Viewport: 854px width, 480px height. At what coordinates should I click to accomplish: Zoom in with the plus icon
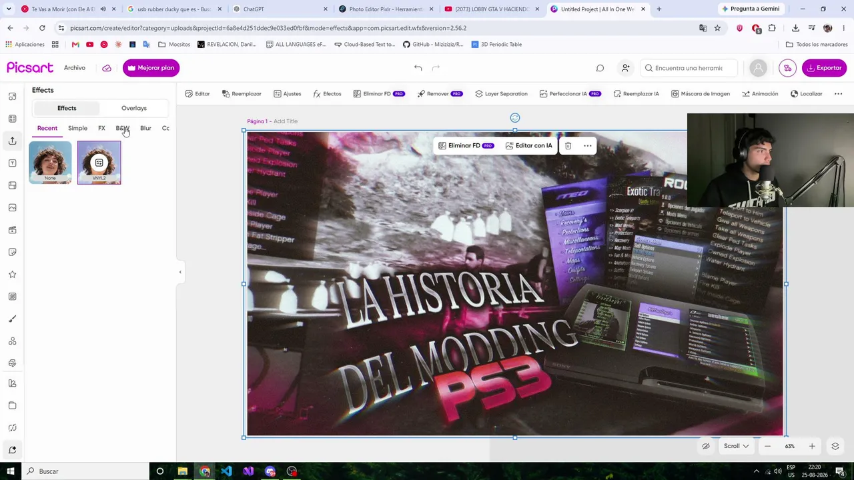[812, 446]
